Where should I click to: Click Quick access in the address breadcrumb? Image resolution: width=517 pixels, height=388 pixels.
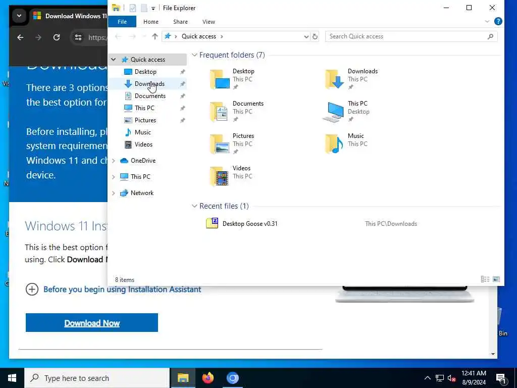(199, 36)
